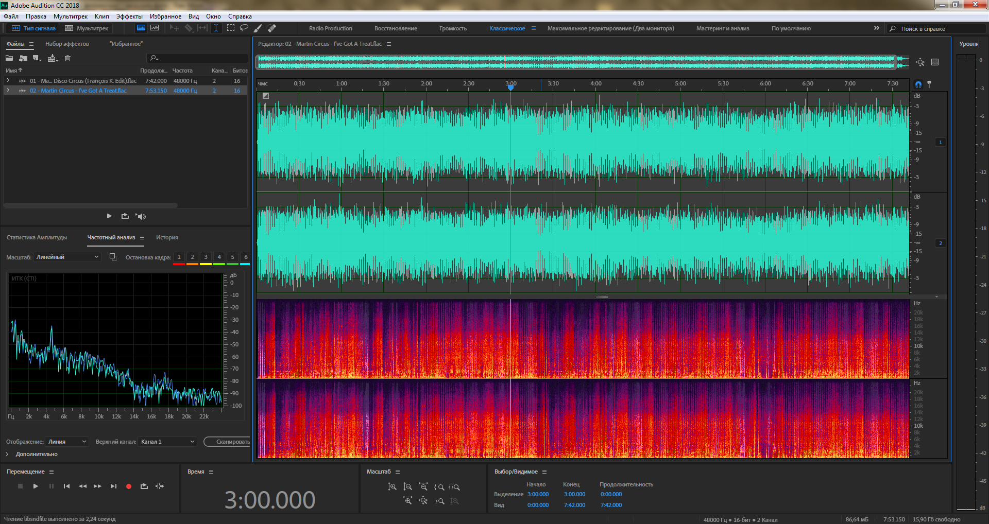Show more workspaces with double-arrow
The width and height of the screenshot is (989, 524).
[x=877, y=28]
